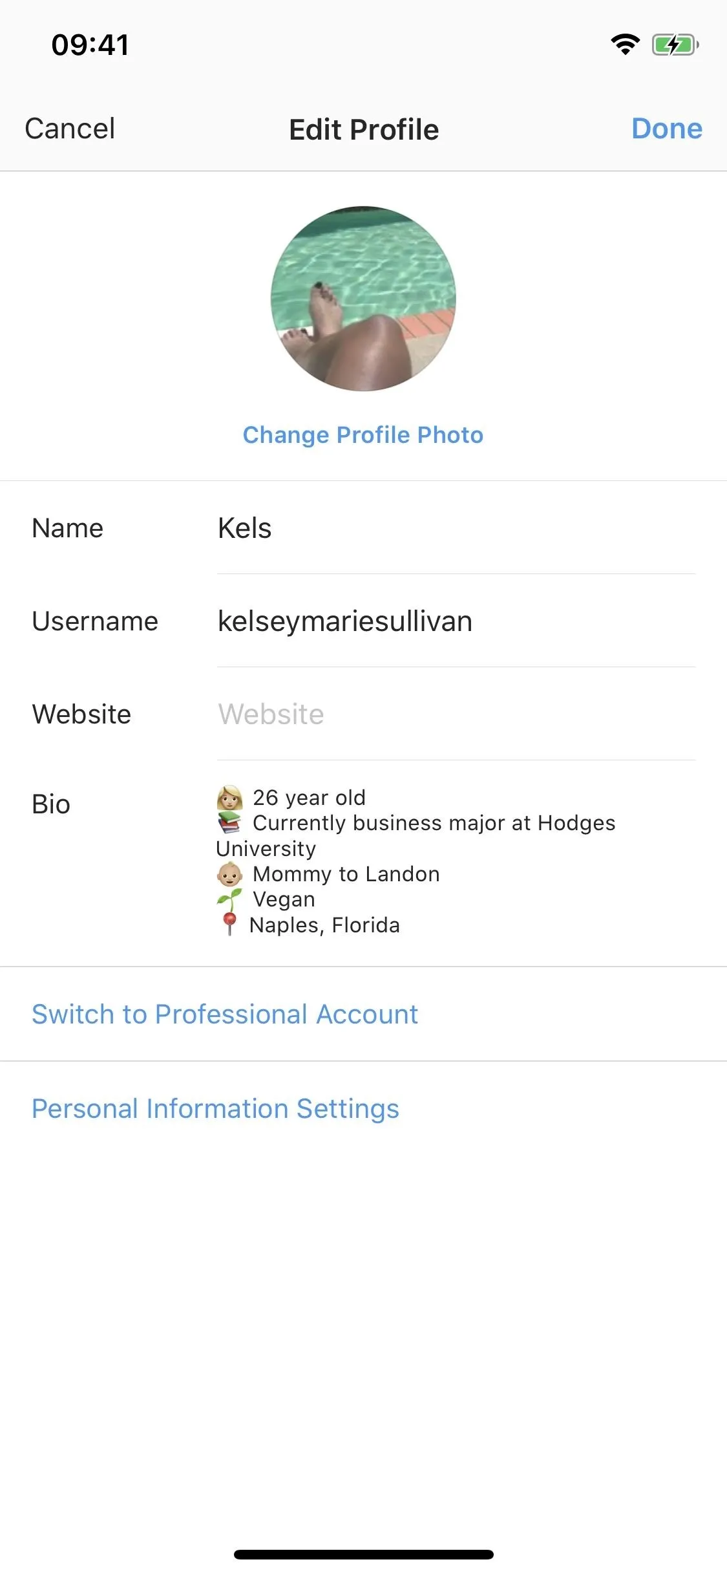Edit the username kelseymariesullivan
The width and height of the screenshot is (727, 1575).
[x=456, y=621]
